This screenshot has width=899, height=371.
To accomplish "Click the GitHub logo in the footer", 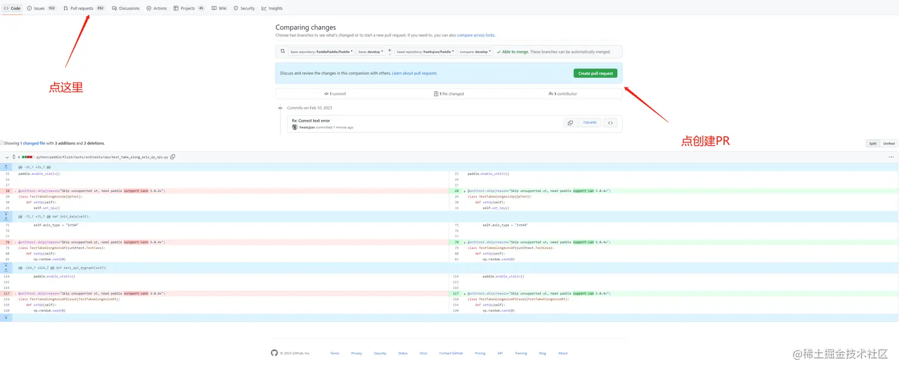I will coord(274,353).
